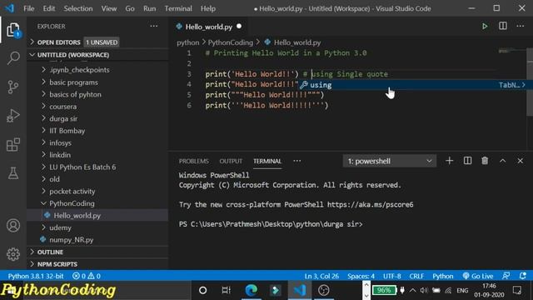Open the Explorer view in activity bar
This screenshot has height=300, width=533.
pyautogui.click(x=13, y=30)
